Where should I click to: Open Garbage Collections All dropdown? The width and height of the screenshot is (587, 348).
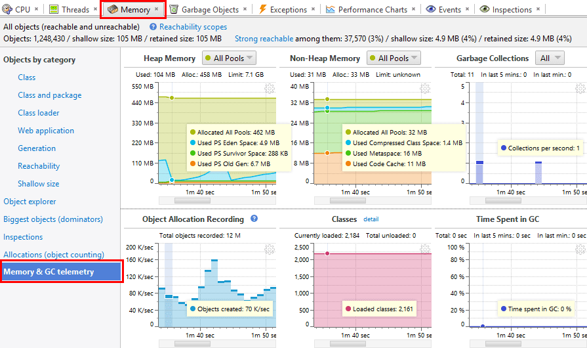click(x=550, y=58)
